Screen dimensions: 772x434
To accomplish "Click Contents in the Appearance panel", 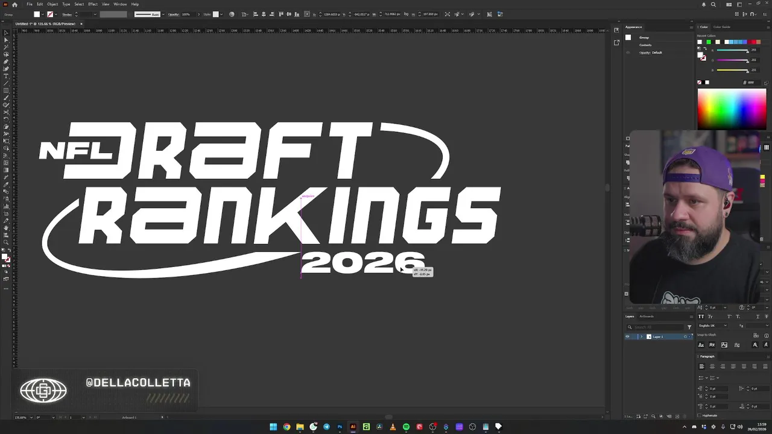I will (x=645, y=45).
